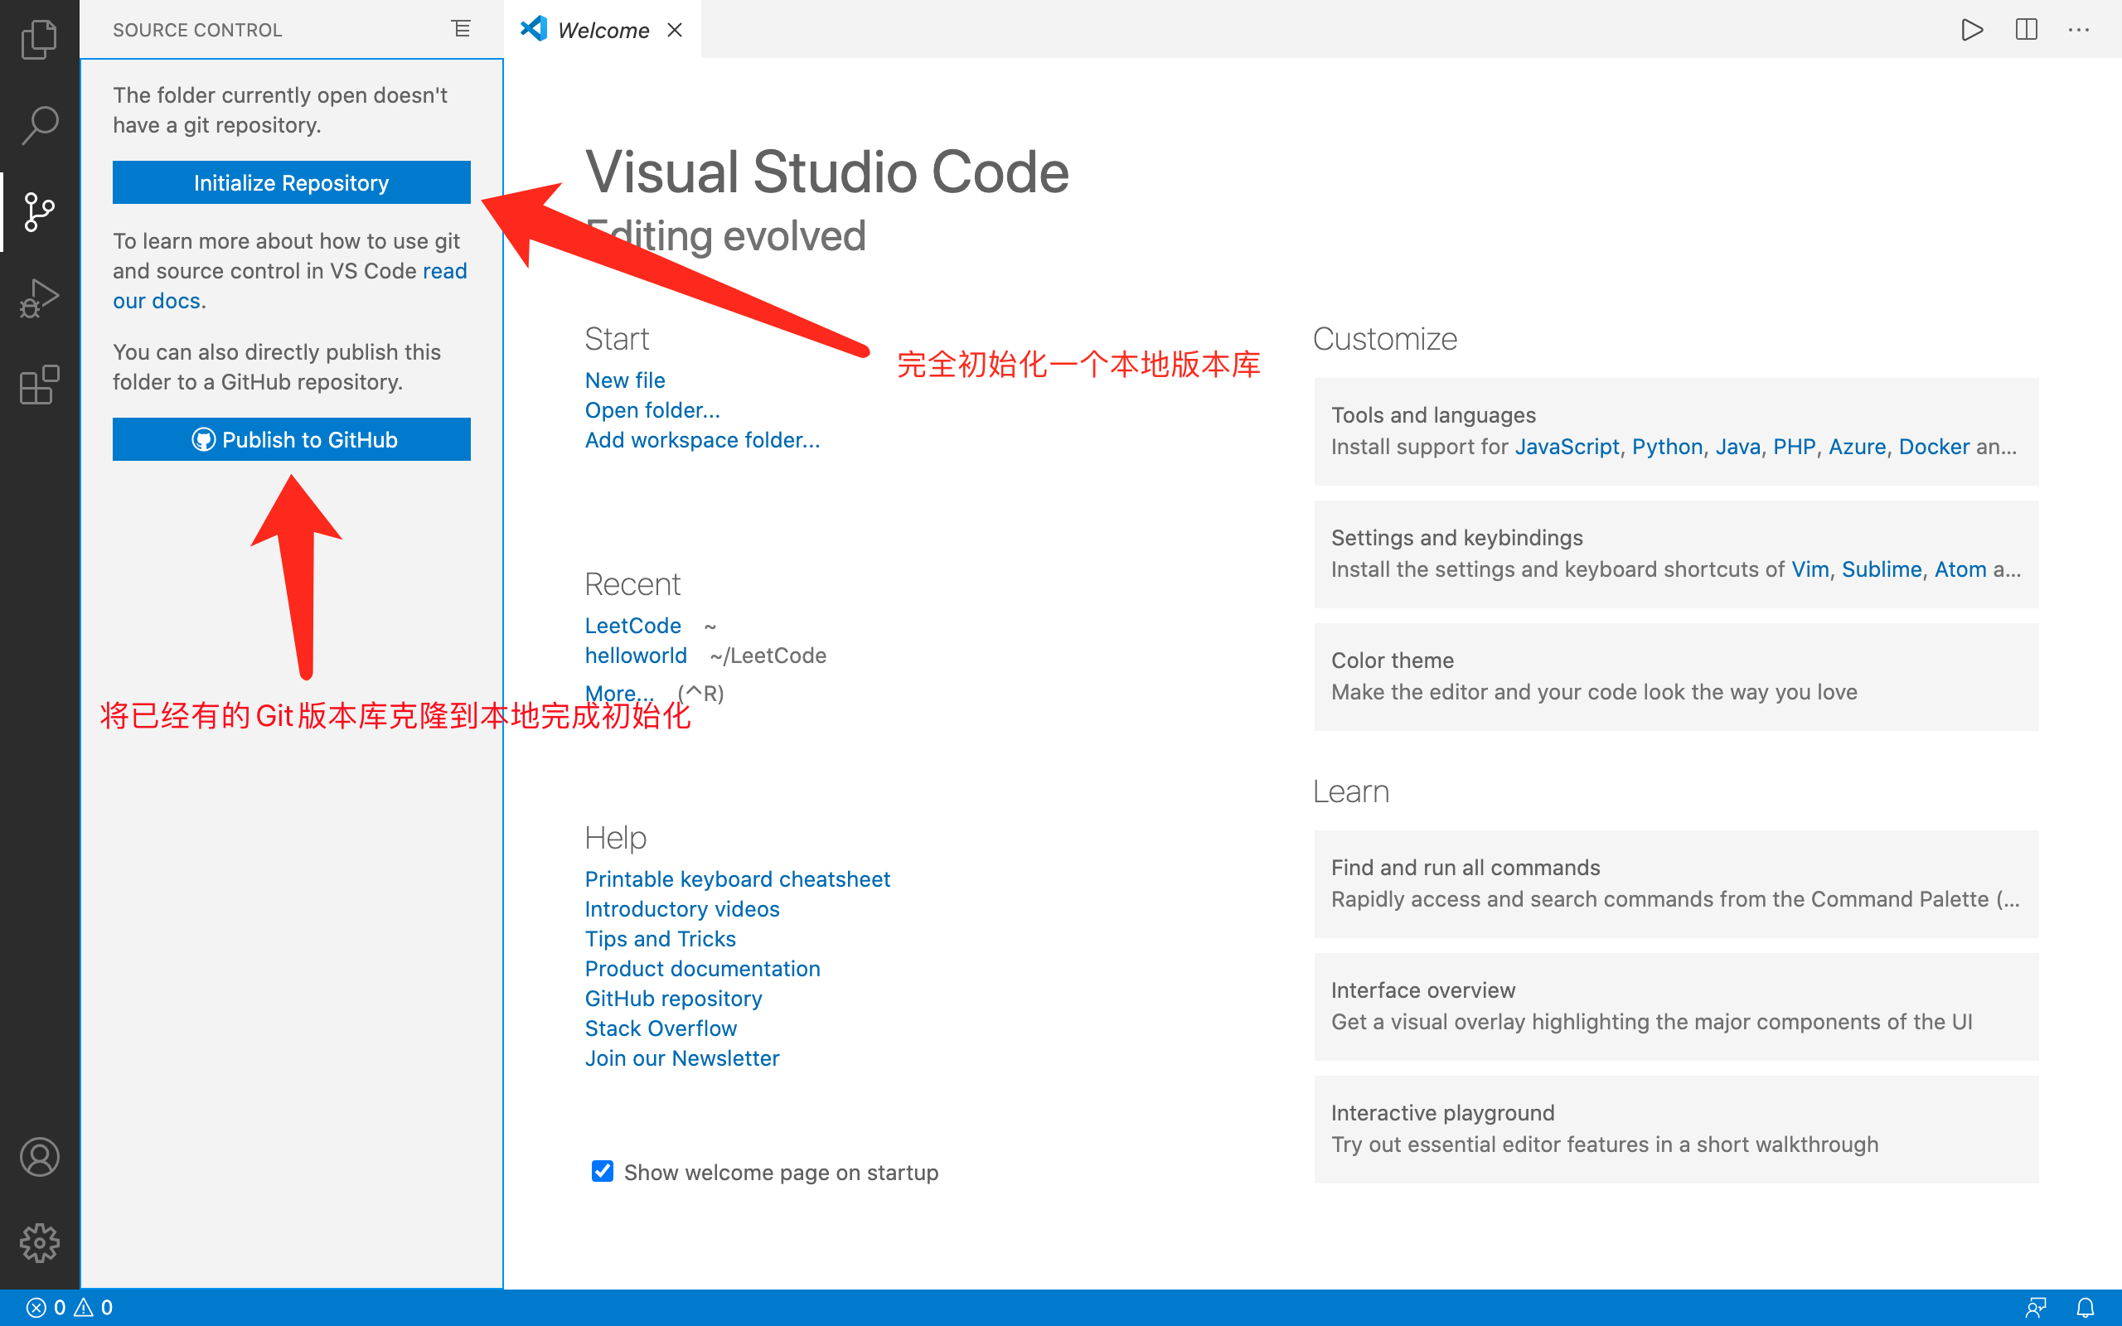Viewport: 2122px width, 1326px height.
Task: Click the Run play icon in editor toolbar
Action: (x=1972, y=30)
